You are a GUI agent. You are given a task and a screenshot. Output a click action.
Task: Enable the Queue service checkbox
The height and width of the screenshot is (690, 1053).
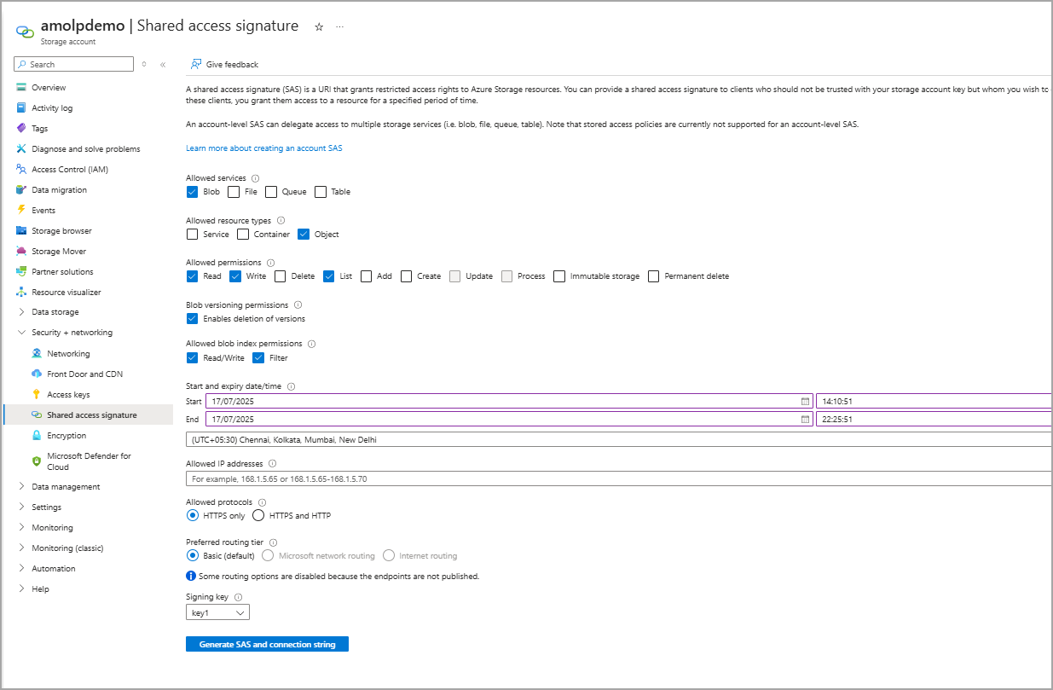271,192
